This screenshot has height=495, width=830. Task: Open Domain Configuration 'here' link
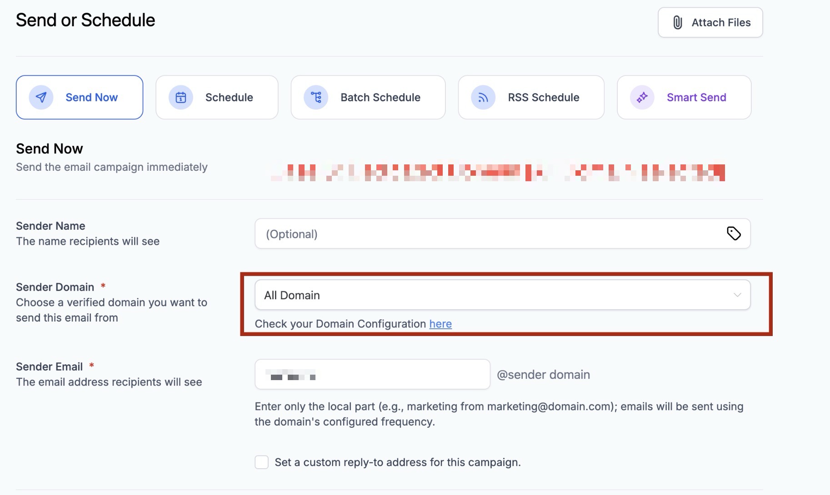click(x=440, y=324)
